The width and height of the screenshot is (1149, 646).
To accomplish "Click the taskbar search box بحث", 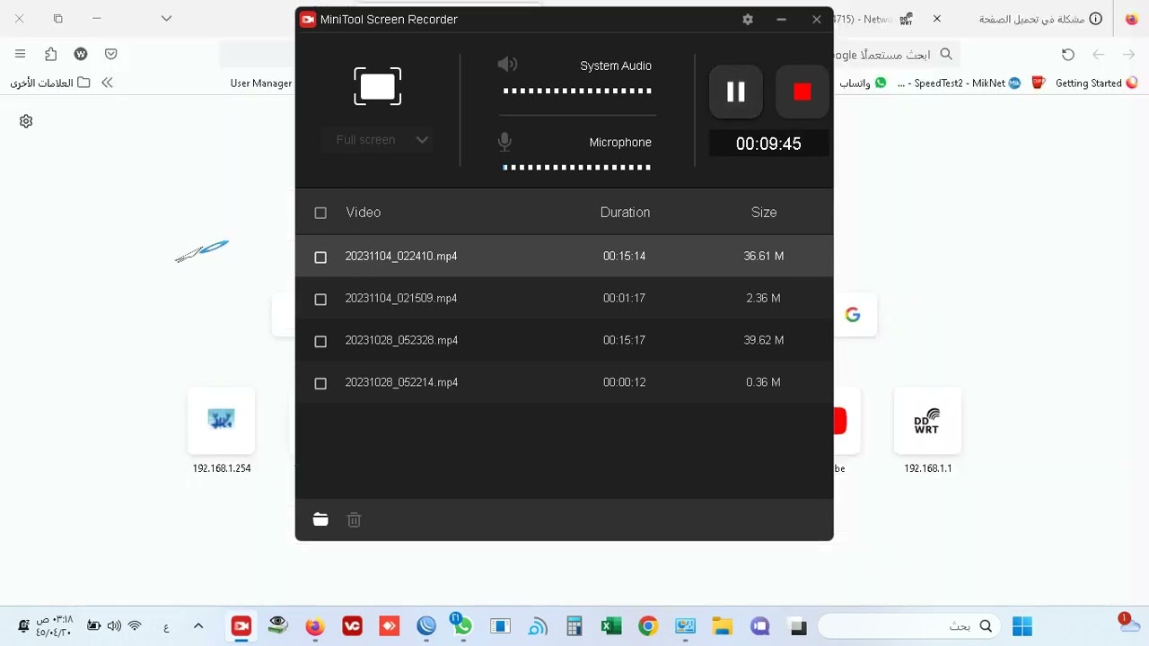I will coord(909,626).
